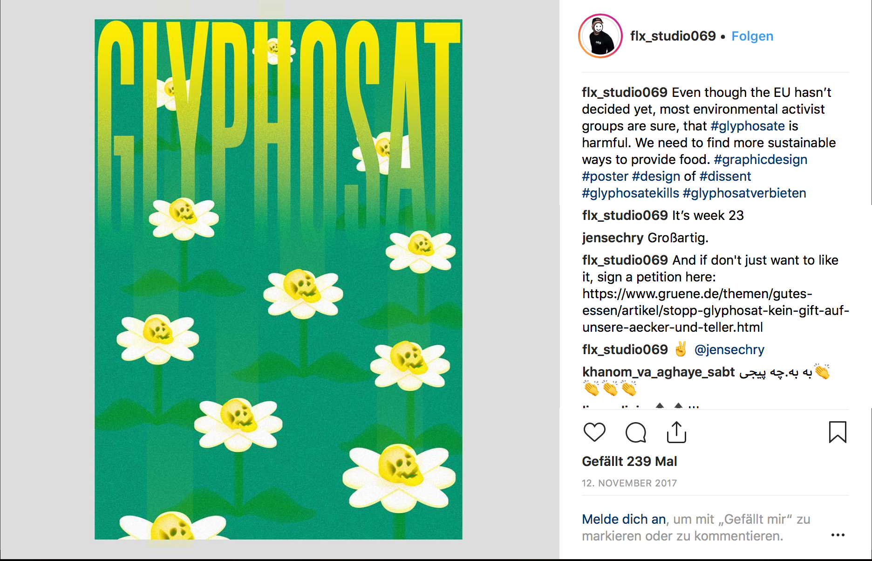Open the three-dot more options menu
Image resolution: width=872 pixels, height=561 pixels.
coord(838,535)
